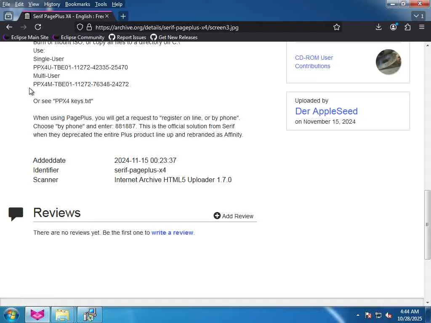Go forward with the forward arrow

tap(24, 27)
